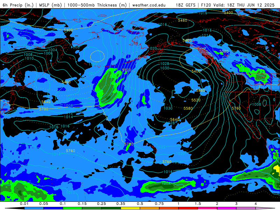The width and height of the screenshot is (280, 210).
Task: Click the bright green 0.1 legend swatch
Action: pyautogui.click(x=72, y=208)
